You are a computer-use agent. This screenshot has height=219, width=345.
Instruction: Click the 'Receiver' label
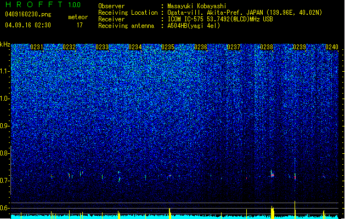pyautogui.click(x=111, y=19)
